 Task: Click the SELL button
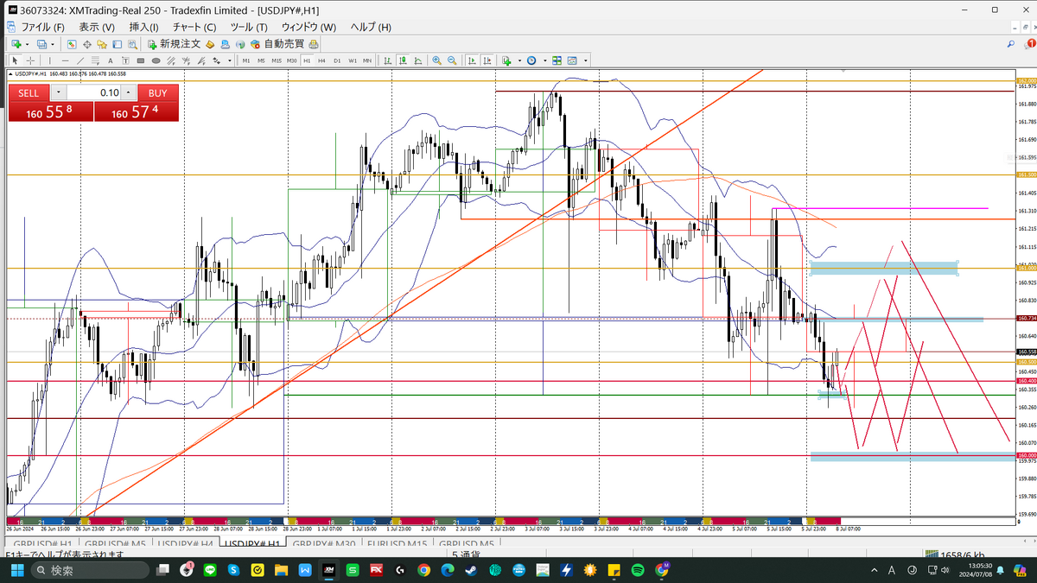coord(29,92)
